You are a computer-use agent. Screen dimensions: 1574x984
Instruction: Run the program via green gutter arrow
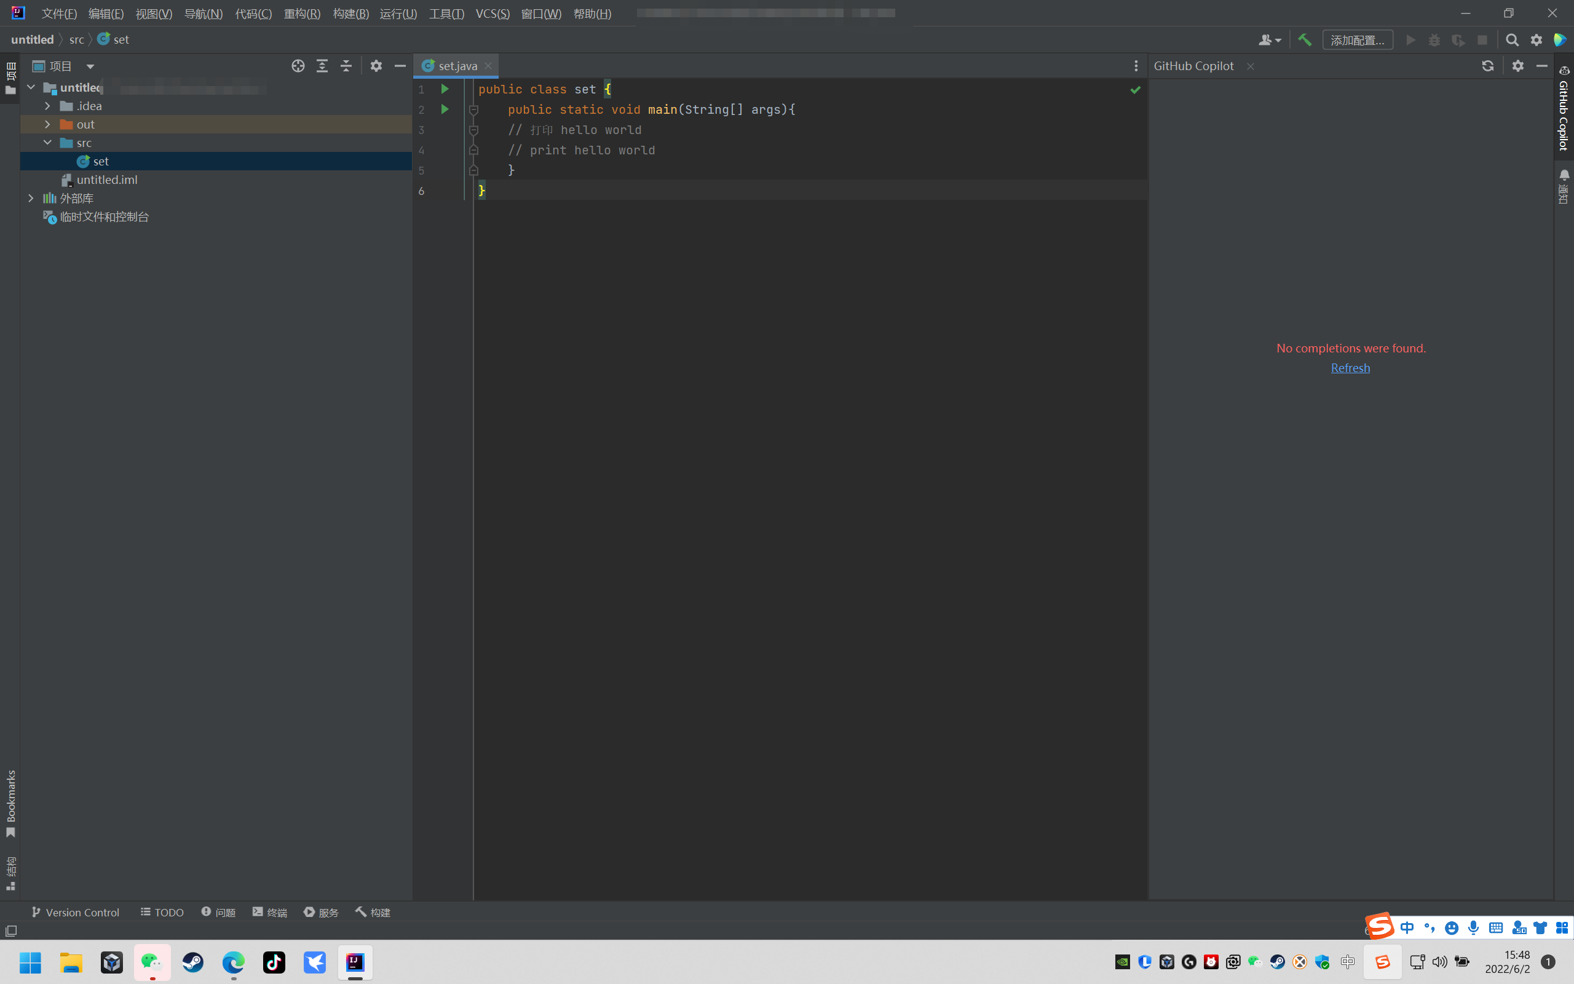(445, 89)
